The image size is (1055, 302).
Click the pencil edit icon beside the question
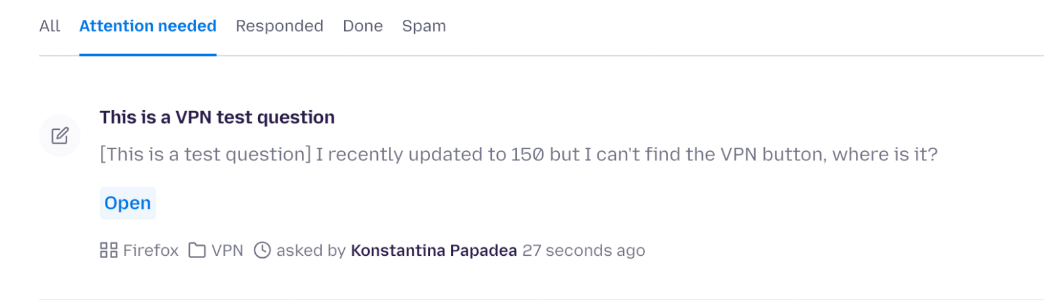click(60, 136)
